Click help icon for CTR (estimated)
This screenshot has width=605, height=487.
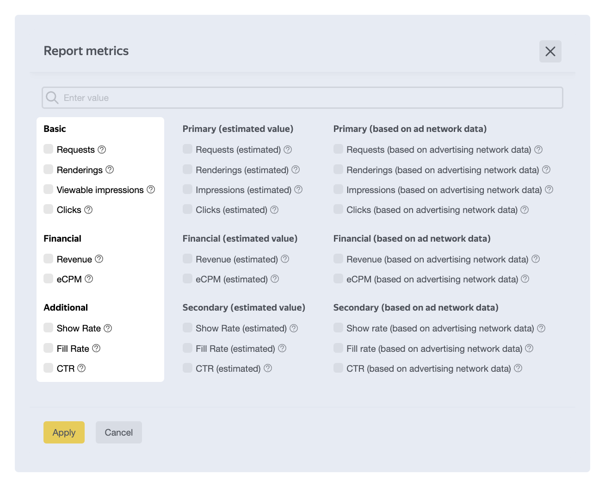tap(268, 368)
